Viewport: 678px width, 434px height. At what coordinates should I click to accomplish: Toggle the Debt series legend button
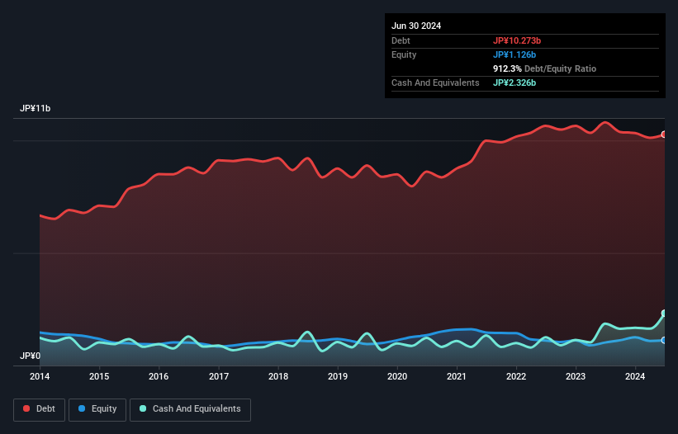(x=40, y=409)
